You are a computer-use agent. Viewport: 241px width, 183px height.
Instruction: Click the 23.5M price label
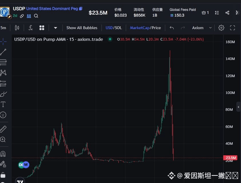[230, 158]
